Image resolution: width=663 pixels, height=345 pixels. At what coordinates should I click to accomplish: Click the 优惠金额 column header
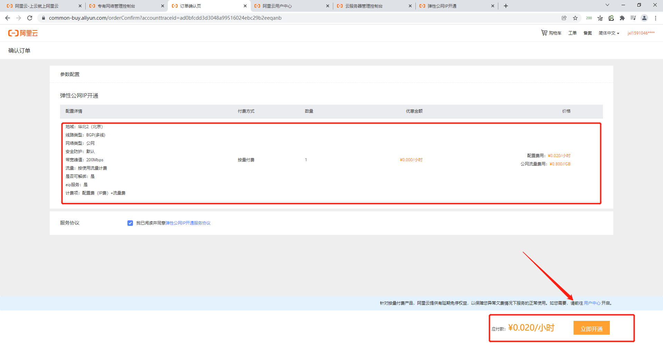point(414,111)
